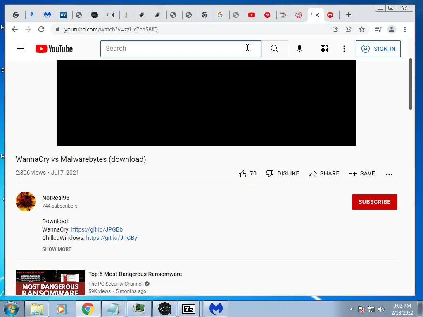Open the YouTube guide hamburger menu
Viewport: 423px width, 317px height.
coord(21,49)
